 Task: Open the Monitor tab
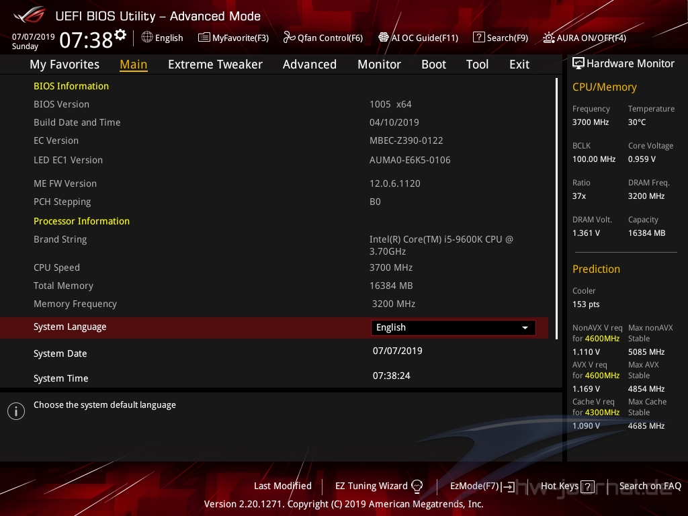379,64
